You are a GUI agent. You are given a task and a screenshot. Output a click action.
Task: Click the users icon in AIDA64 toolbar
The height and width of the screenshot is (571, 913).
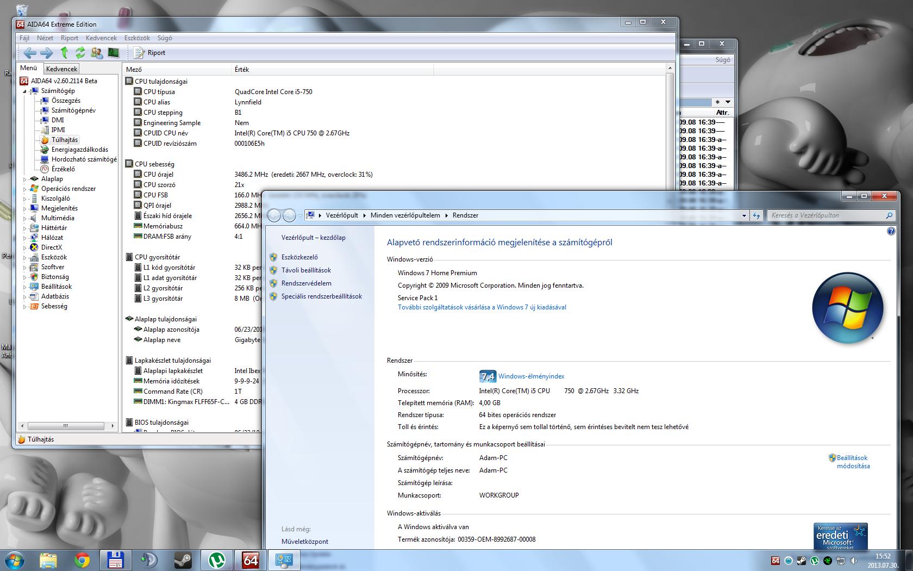[97, 53]
